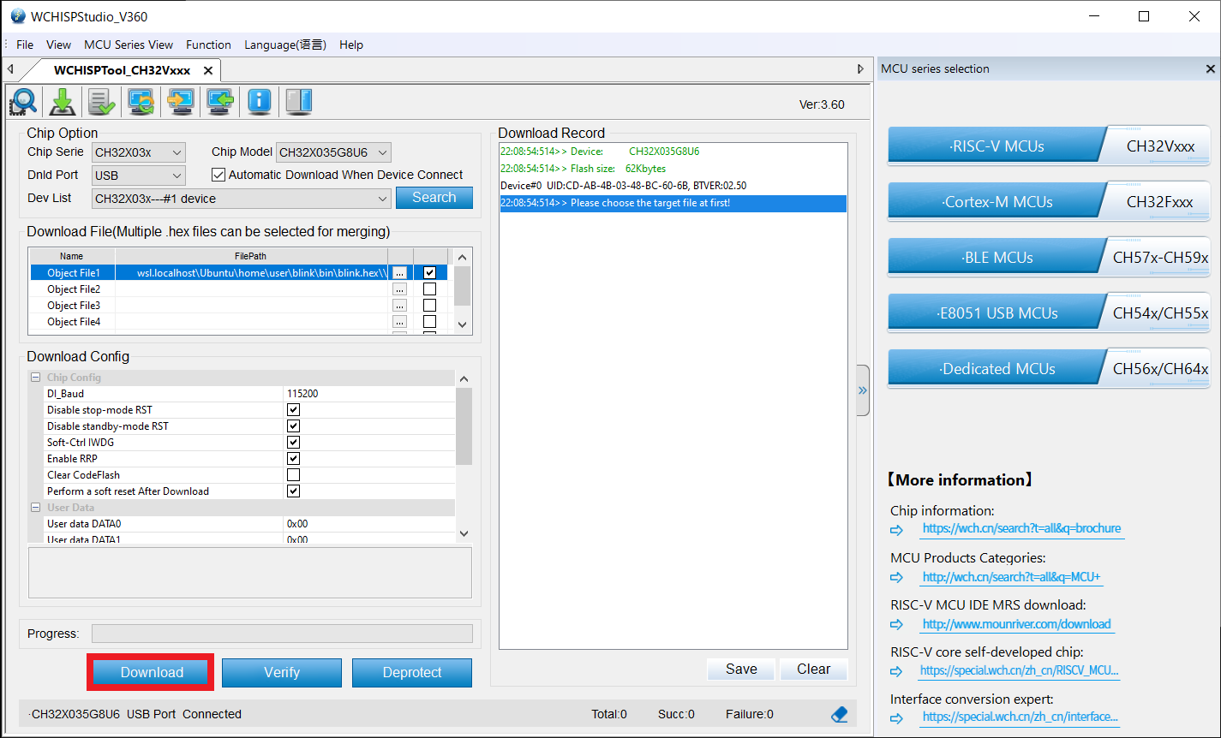1221x738 pixels.
Task: Uncheck the Object File1 checkbox
Action: 430,273
